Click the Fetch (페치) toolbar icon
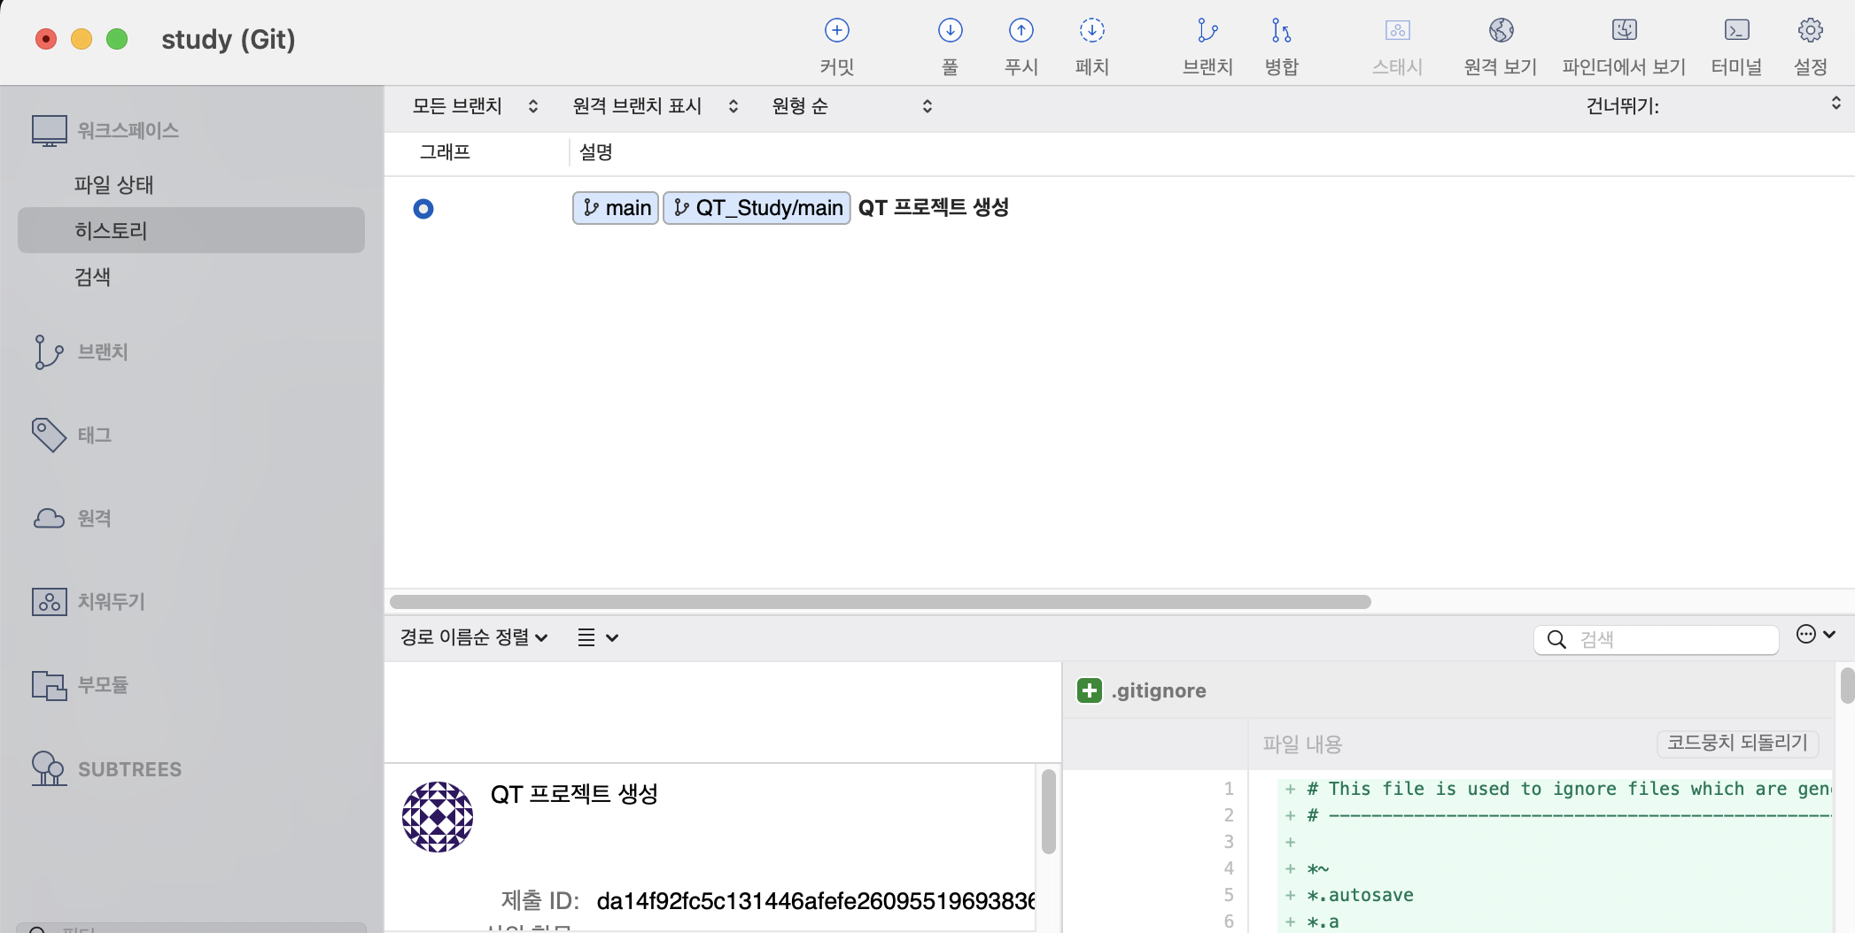 (1091, 31)
